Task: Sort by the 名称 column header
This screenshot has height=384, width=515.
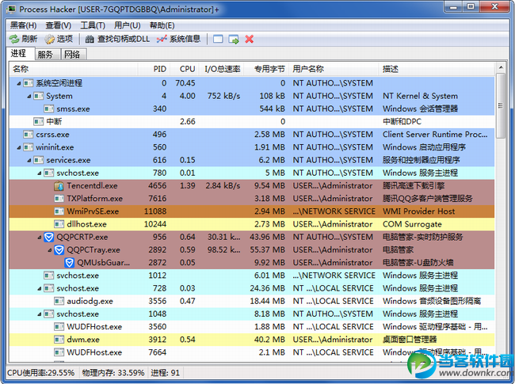Action: pos(74,69)
